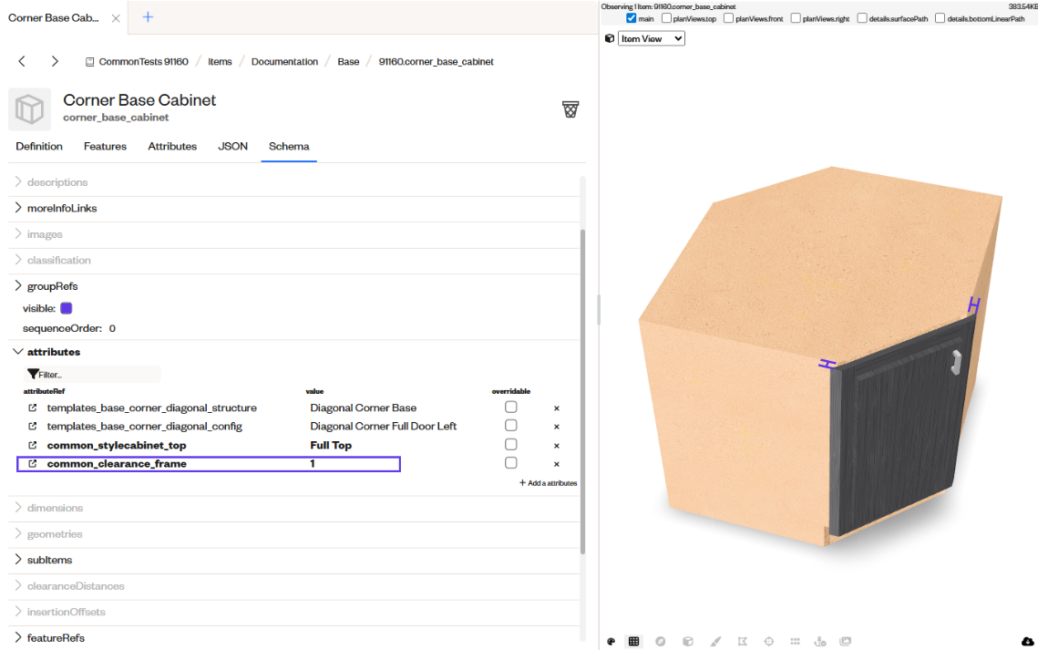
Task: Select the Schema tab
Action: pos(289,146)
